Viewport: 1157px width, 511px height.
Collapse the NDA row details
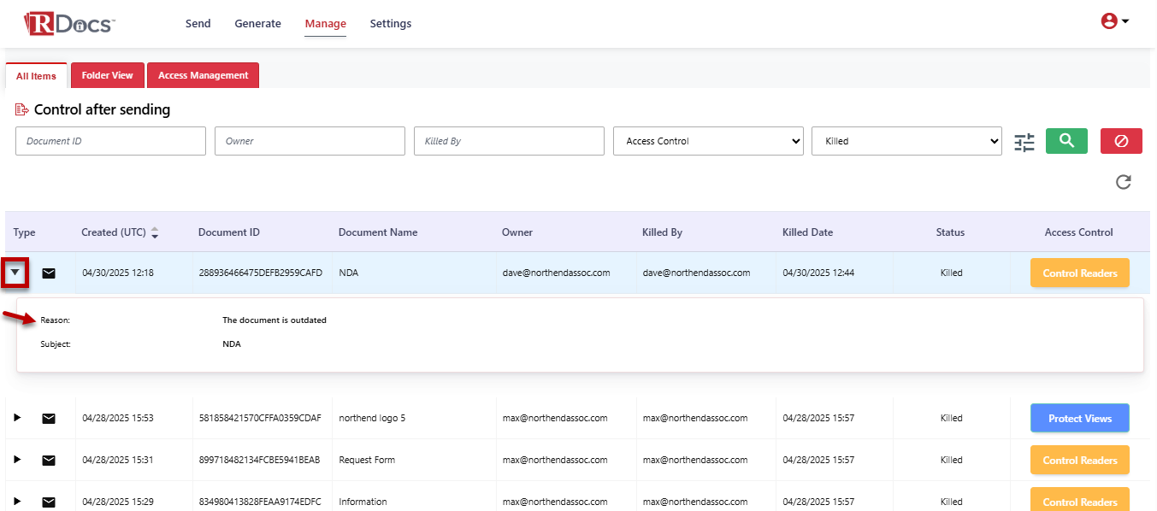pyautogui.click(x=15, y=273)
